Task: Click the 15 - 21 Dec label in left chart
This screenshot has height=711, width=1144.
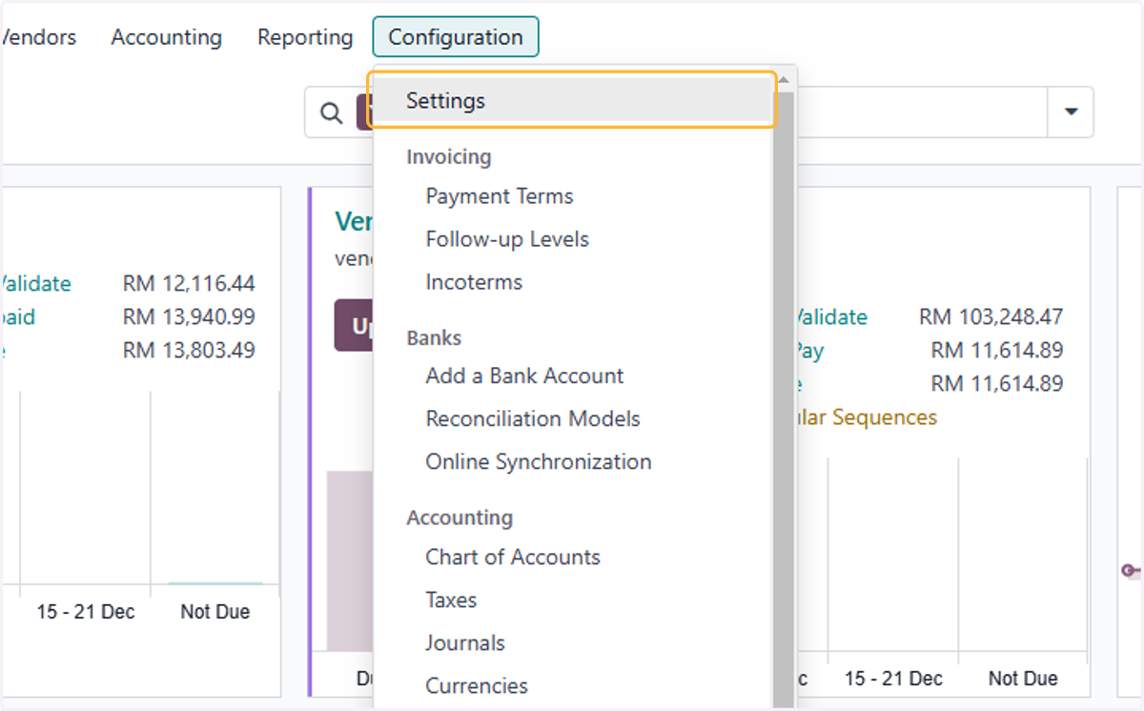Action: [86, 612]
